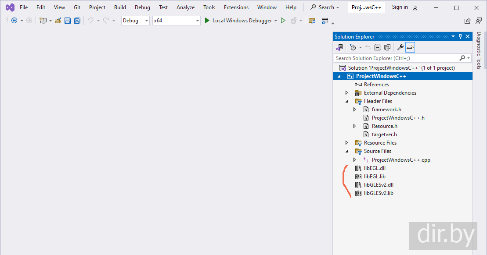Viewport: 487px width, 255px height.
Task: Click the Navigate Backward arrow icon
Action: [x=14, y=21]
